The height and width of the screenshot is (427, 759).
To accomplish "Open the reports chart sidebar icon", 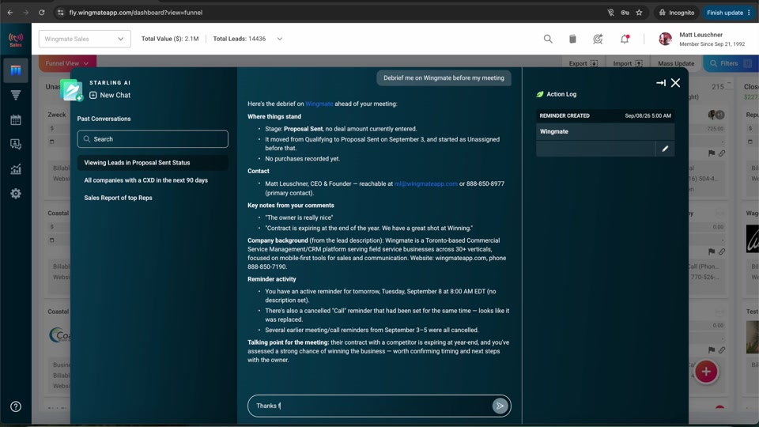I will (16, 169).
